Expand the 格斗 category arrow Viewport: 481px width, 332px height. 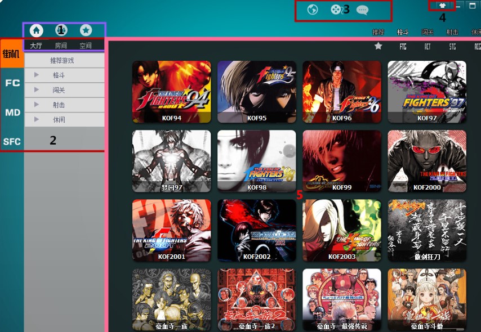click(x=37, y=75)
